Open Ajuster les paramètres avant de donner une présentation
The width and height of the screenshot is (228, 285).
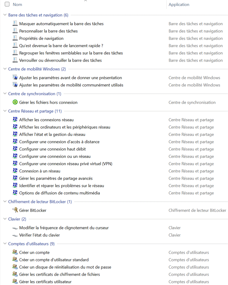coord(71,78)
